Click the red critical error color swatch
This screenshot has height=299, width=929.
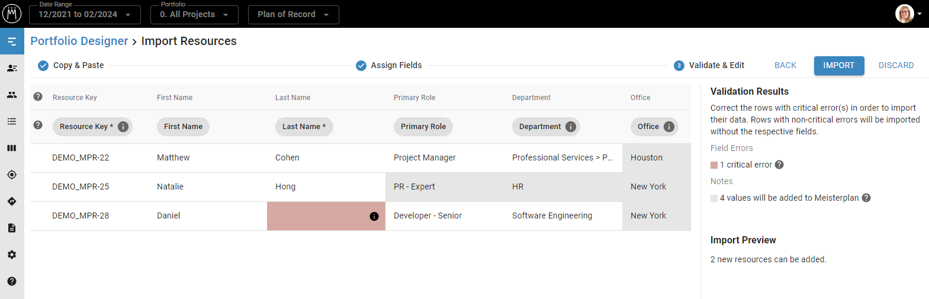pyautogui.click(x=714, y=165)
